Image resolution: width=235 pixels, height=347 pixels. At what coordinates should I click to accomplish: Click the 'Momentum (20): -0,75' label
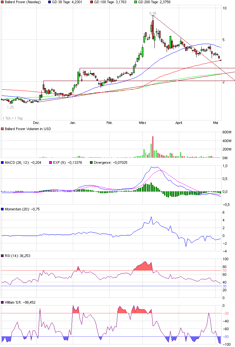click(x=22, y=209)
